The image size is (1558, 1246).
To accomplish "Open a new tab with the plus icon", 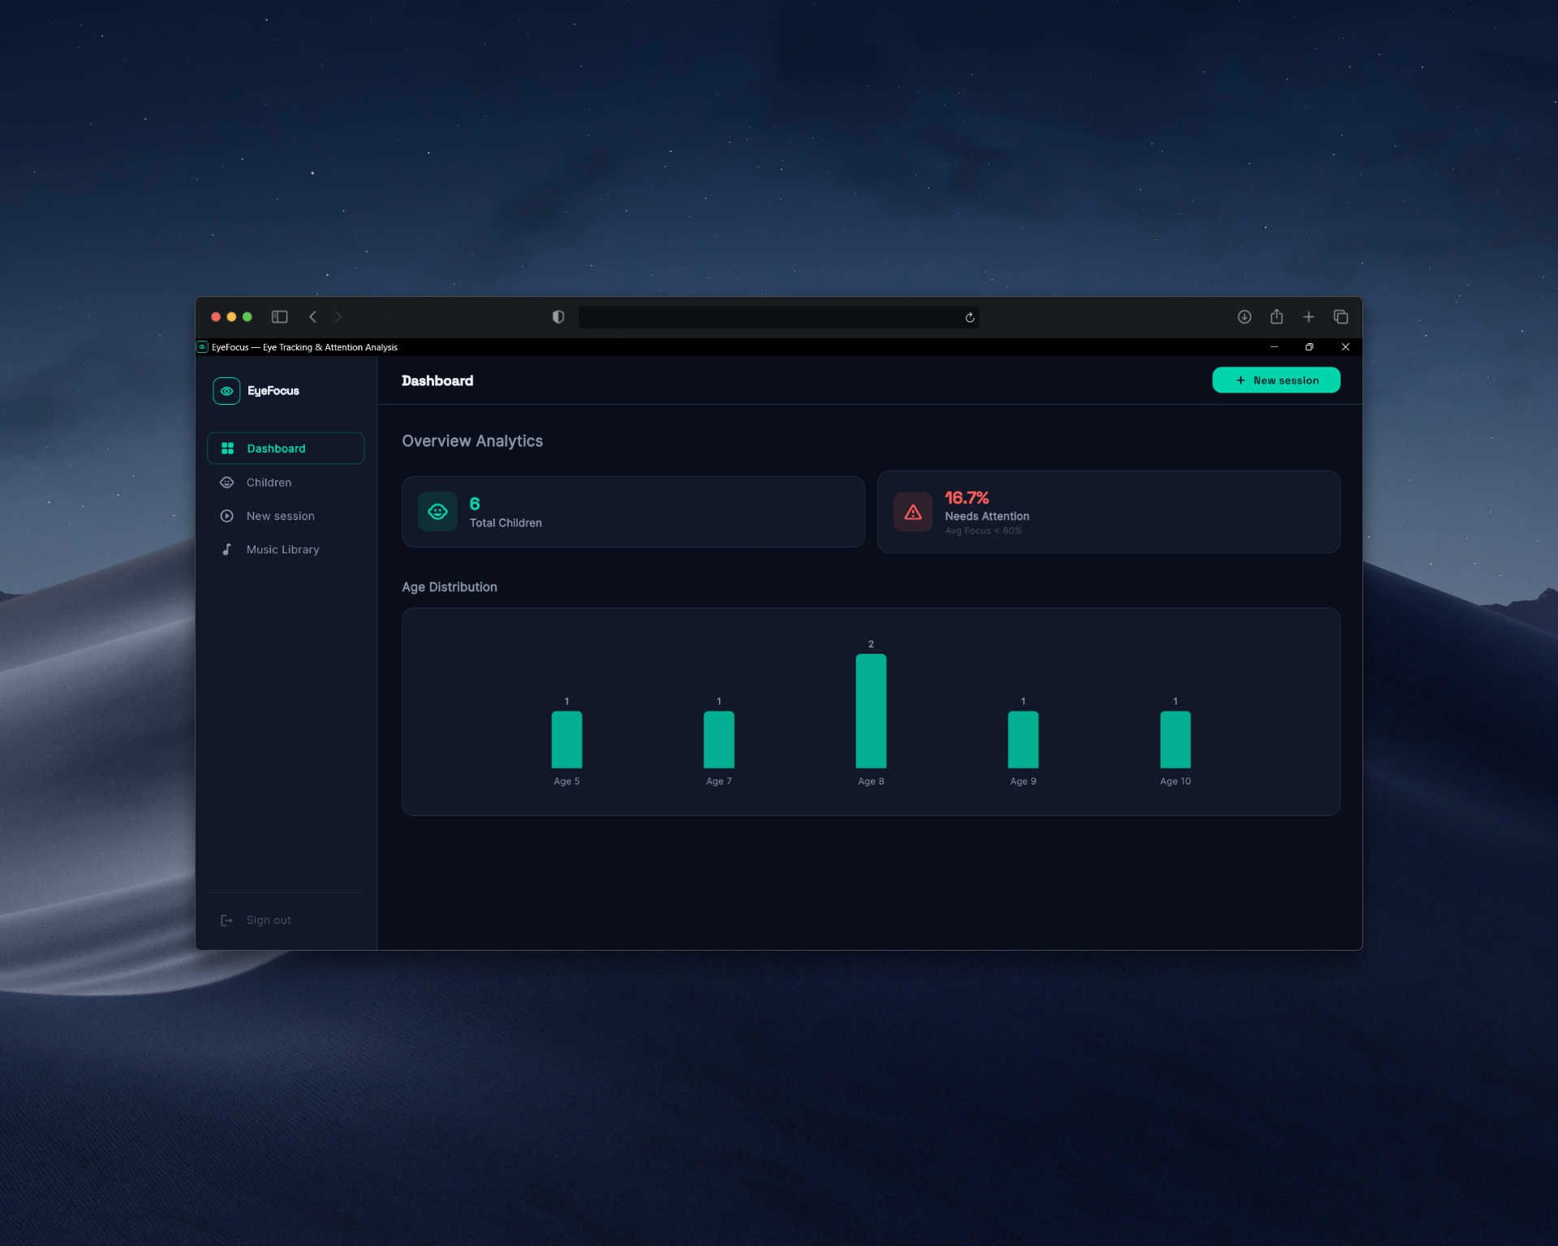I will click(1308, 316).
